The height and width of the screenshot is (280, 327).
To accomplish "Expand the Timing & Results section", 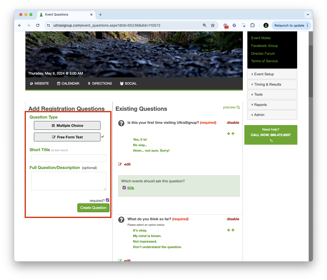I will click(x=272, y=84).
